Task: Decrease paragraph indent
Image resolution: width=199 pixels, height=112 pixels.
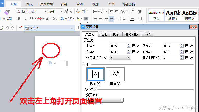Action: click(x=111, y=11)
